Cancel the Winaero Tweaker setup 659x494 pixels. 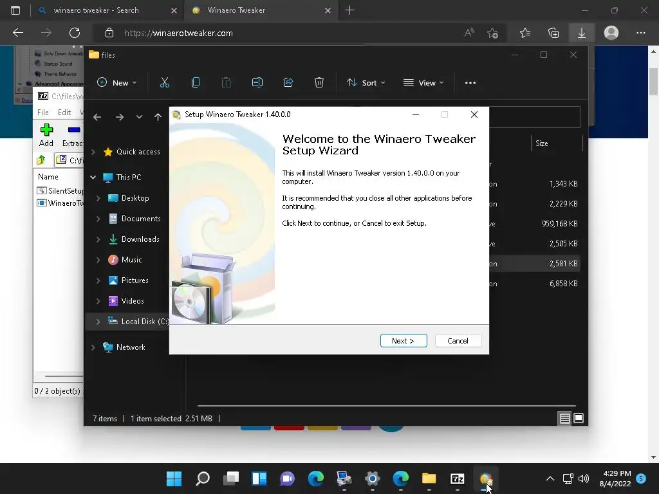coord(458,341)
